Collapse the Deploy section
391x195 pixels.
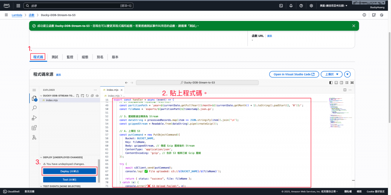(x=63, y=157)
